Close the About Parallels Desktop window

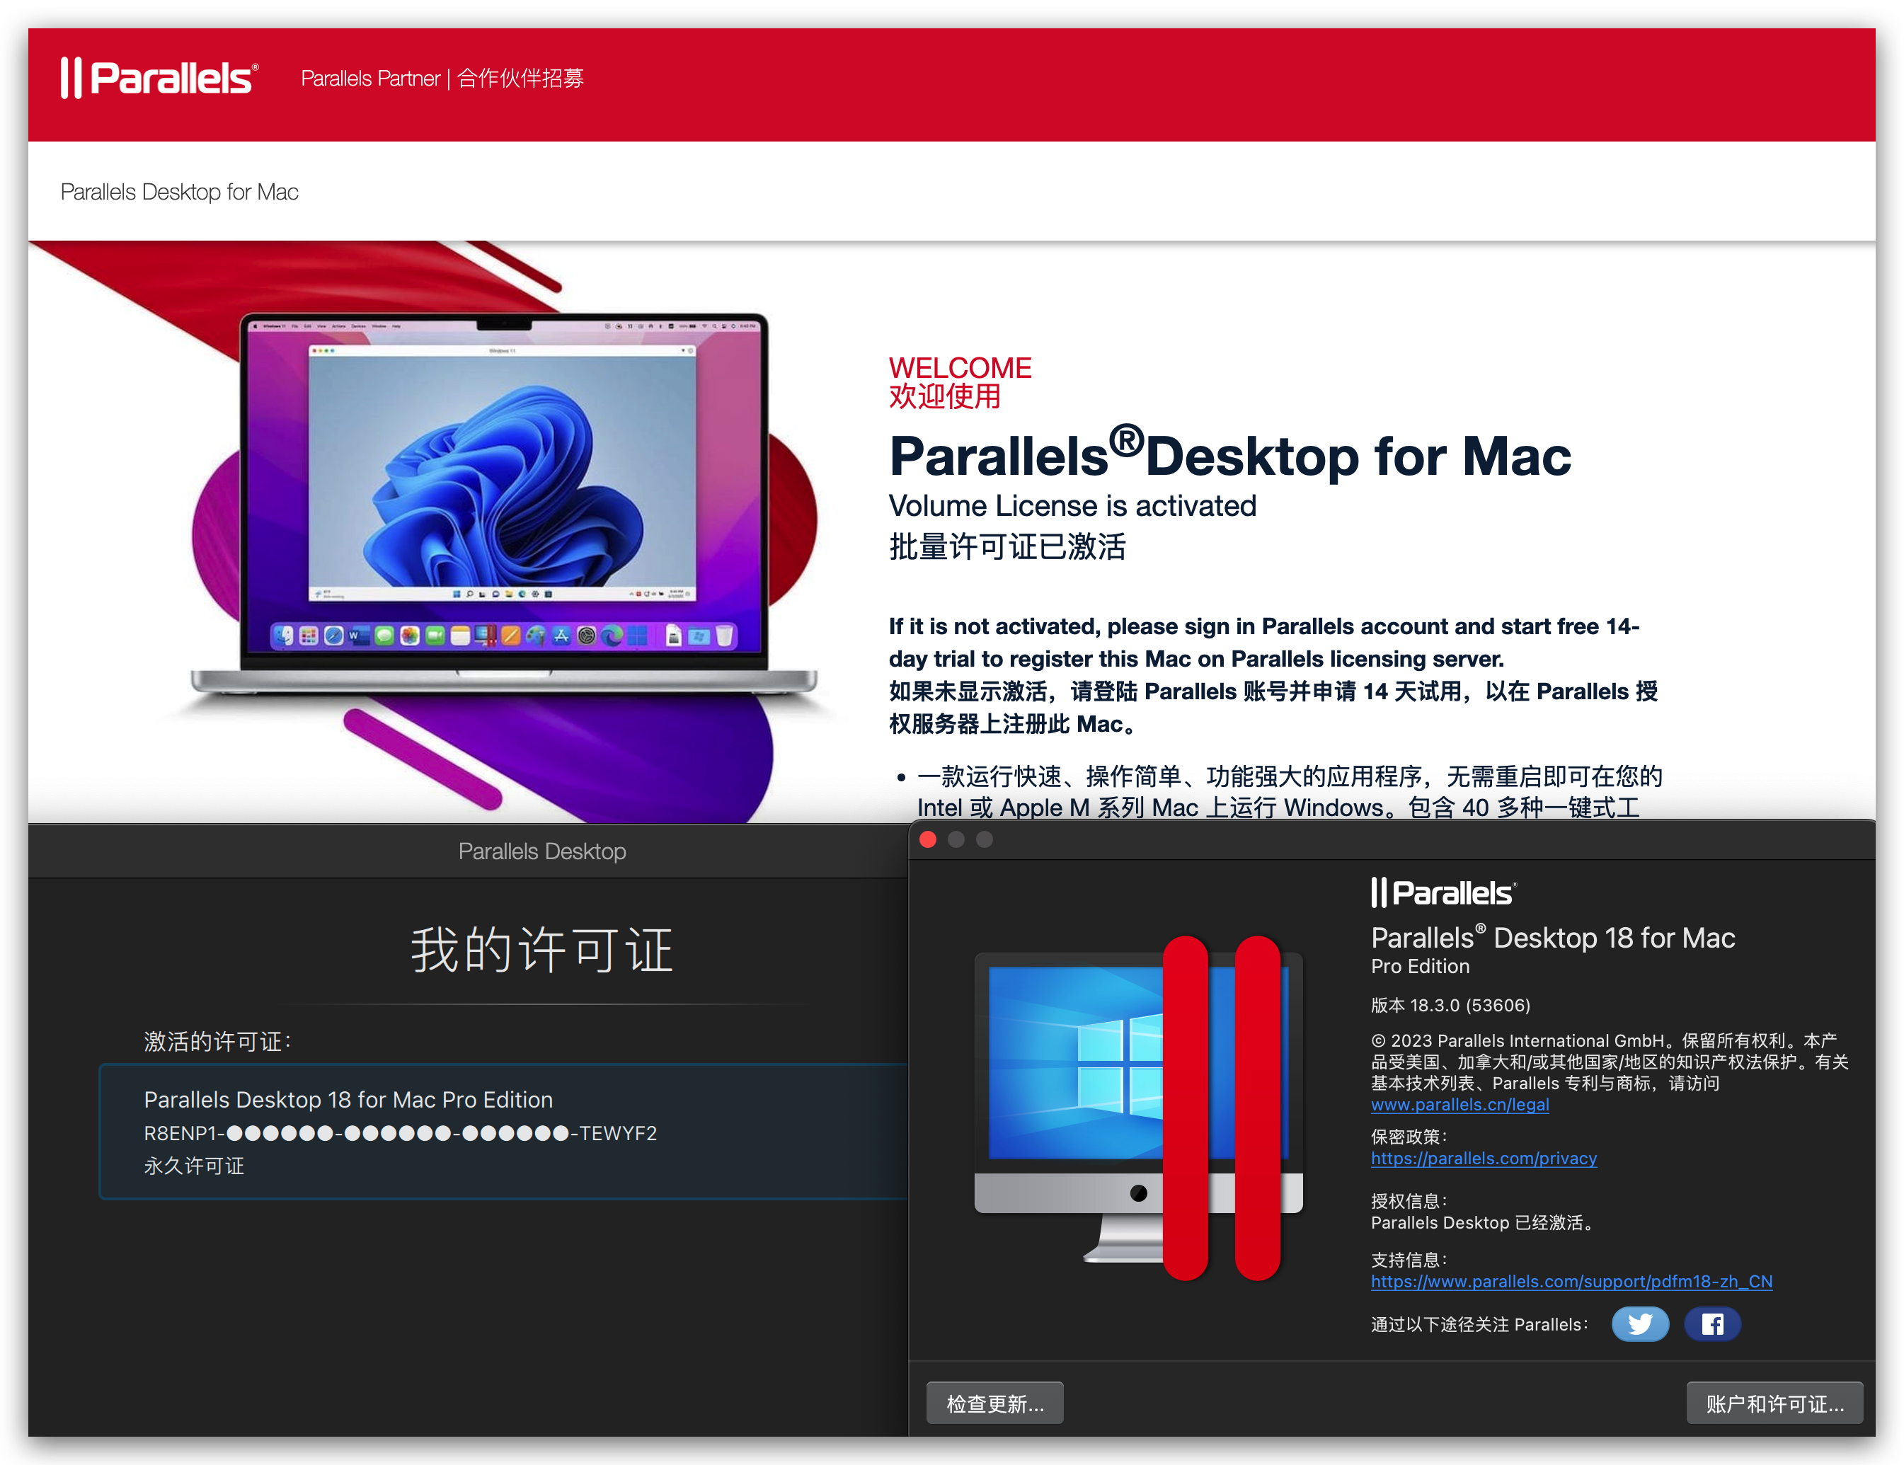coord(928,839)
